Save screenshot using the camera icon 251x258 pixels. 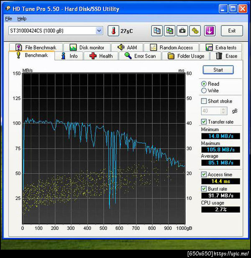[182, 31]
